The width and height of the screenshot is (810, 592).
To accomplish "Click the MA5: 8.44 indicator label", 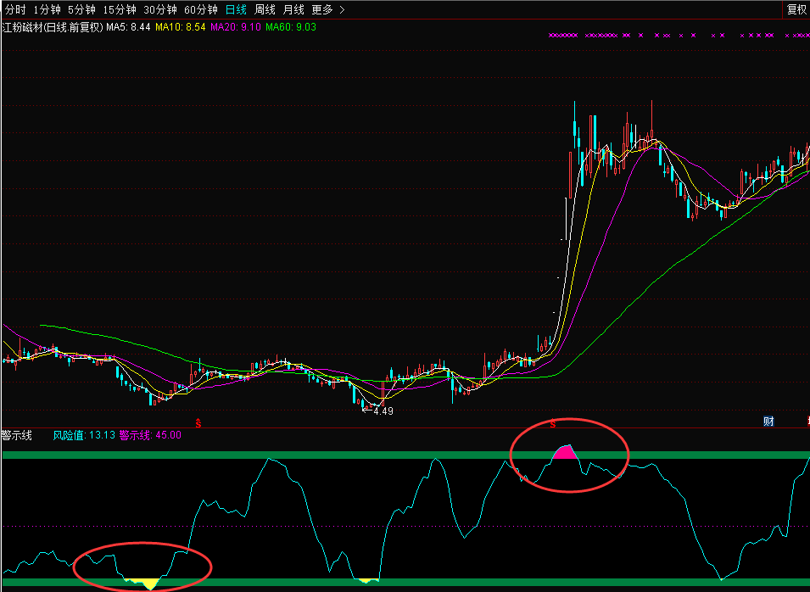I will [128, 27].
